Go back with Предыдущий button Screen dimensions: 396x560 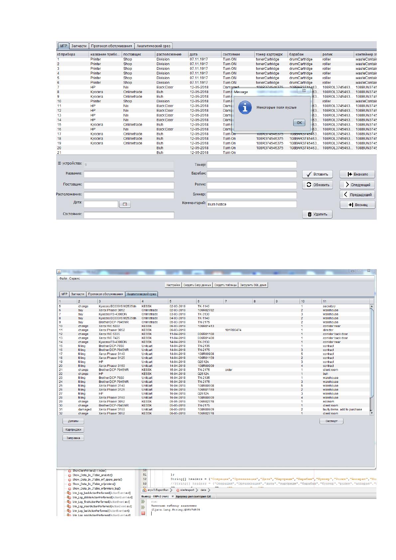(x=357, y=195)
